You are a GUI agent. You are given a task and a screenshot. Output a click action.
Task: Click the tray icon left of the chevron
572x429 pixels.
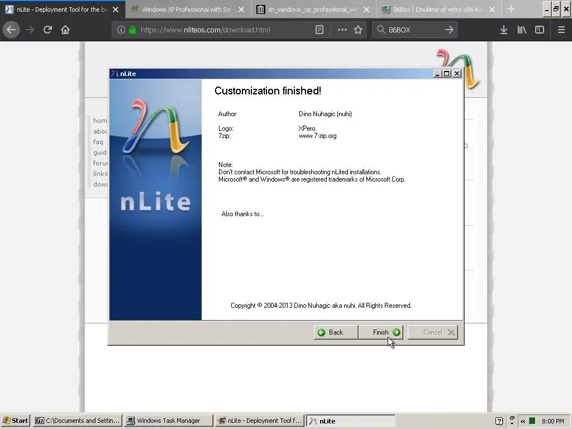512,421
